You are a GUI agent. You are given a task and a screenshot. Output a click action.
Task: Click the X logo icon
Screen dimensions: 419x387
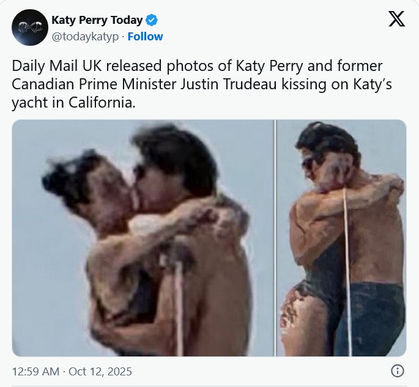coord(396,20)
